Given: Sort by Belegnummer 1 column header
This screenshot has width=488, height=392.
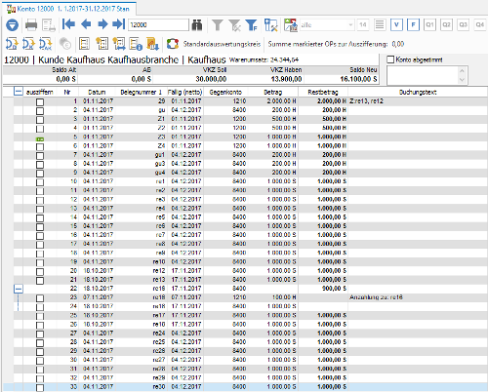Looking at the screenshot, I should pos(141,92).
